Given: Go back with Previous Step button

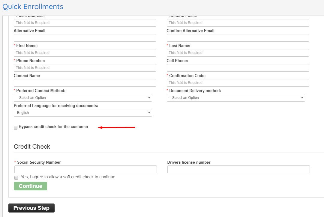Looking at the screenshot, I should pyautogui.click(x=31, y=208).
